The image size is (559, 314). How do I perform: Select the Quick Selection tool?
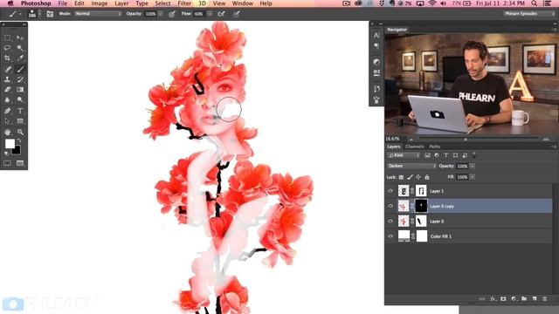coord(20,48)
